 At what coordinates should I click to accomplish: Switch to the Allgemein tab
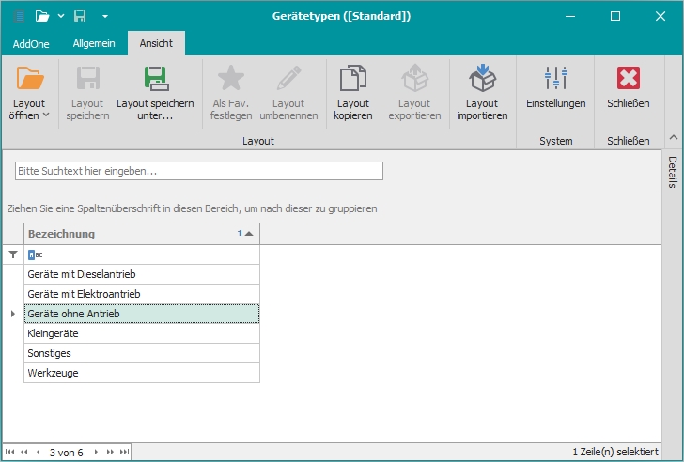pos(94,43)
